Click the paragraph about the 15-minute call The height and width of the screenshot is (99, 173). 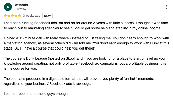86,43
